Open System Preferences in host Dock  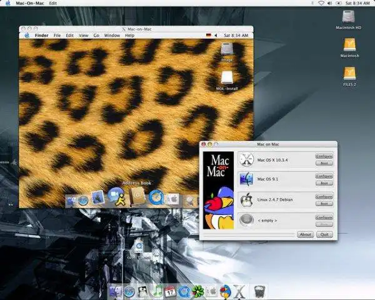211,292
